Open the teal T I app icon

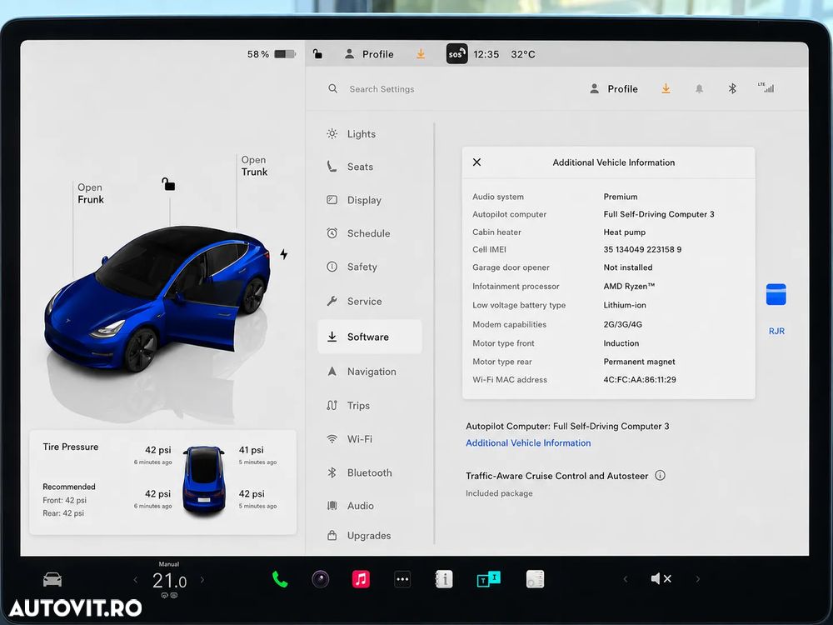coord(488,579)
